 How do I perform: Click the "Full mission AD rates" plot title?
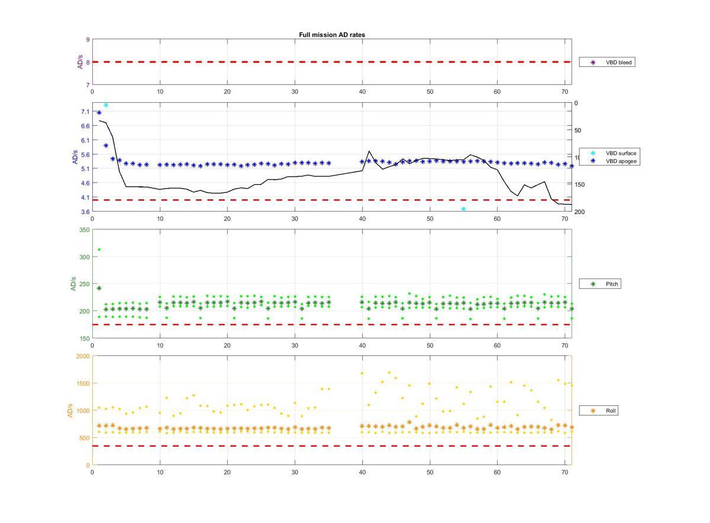click(332, 35)
